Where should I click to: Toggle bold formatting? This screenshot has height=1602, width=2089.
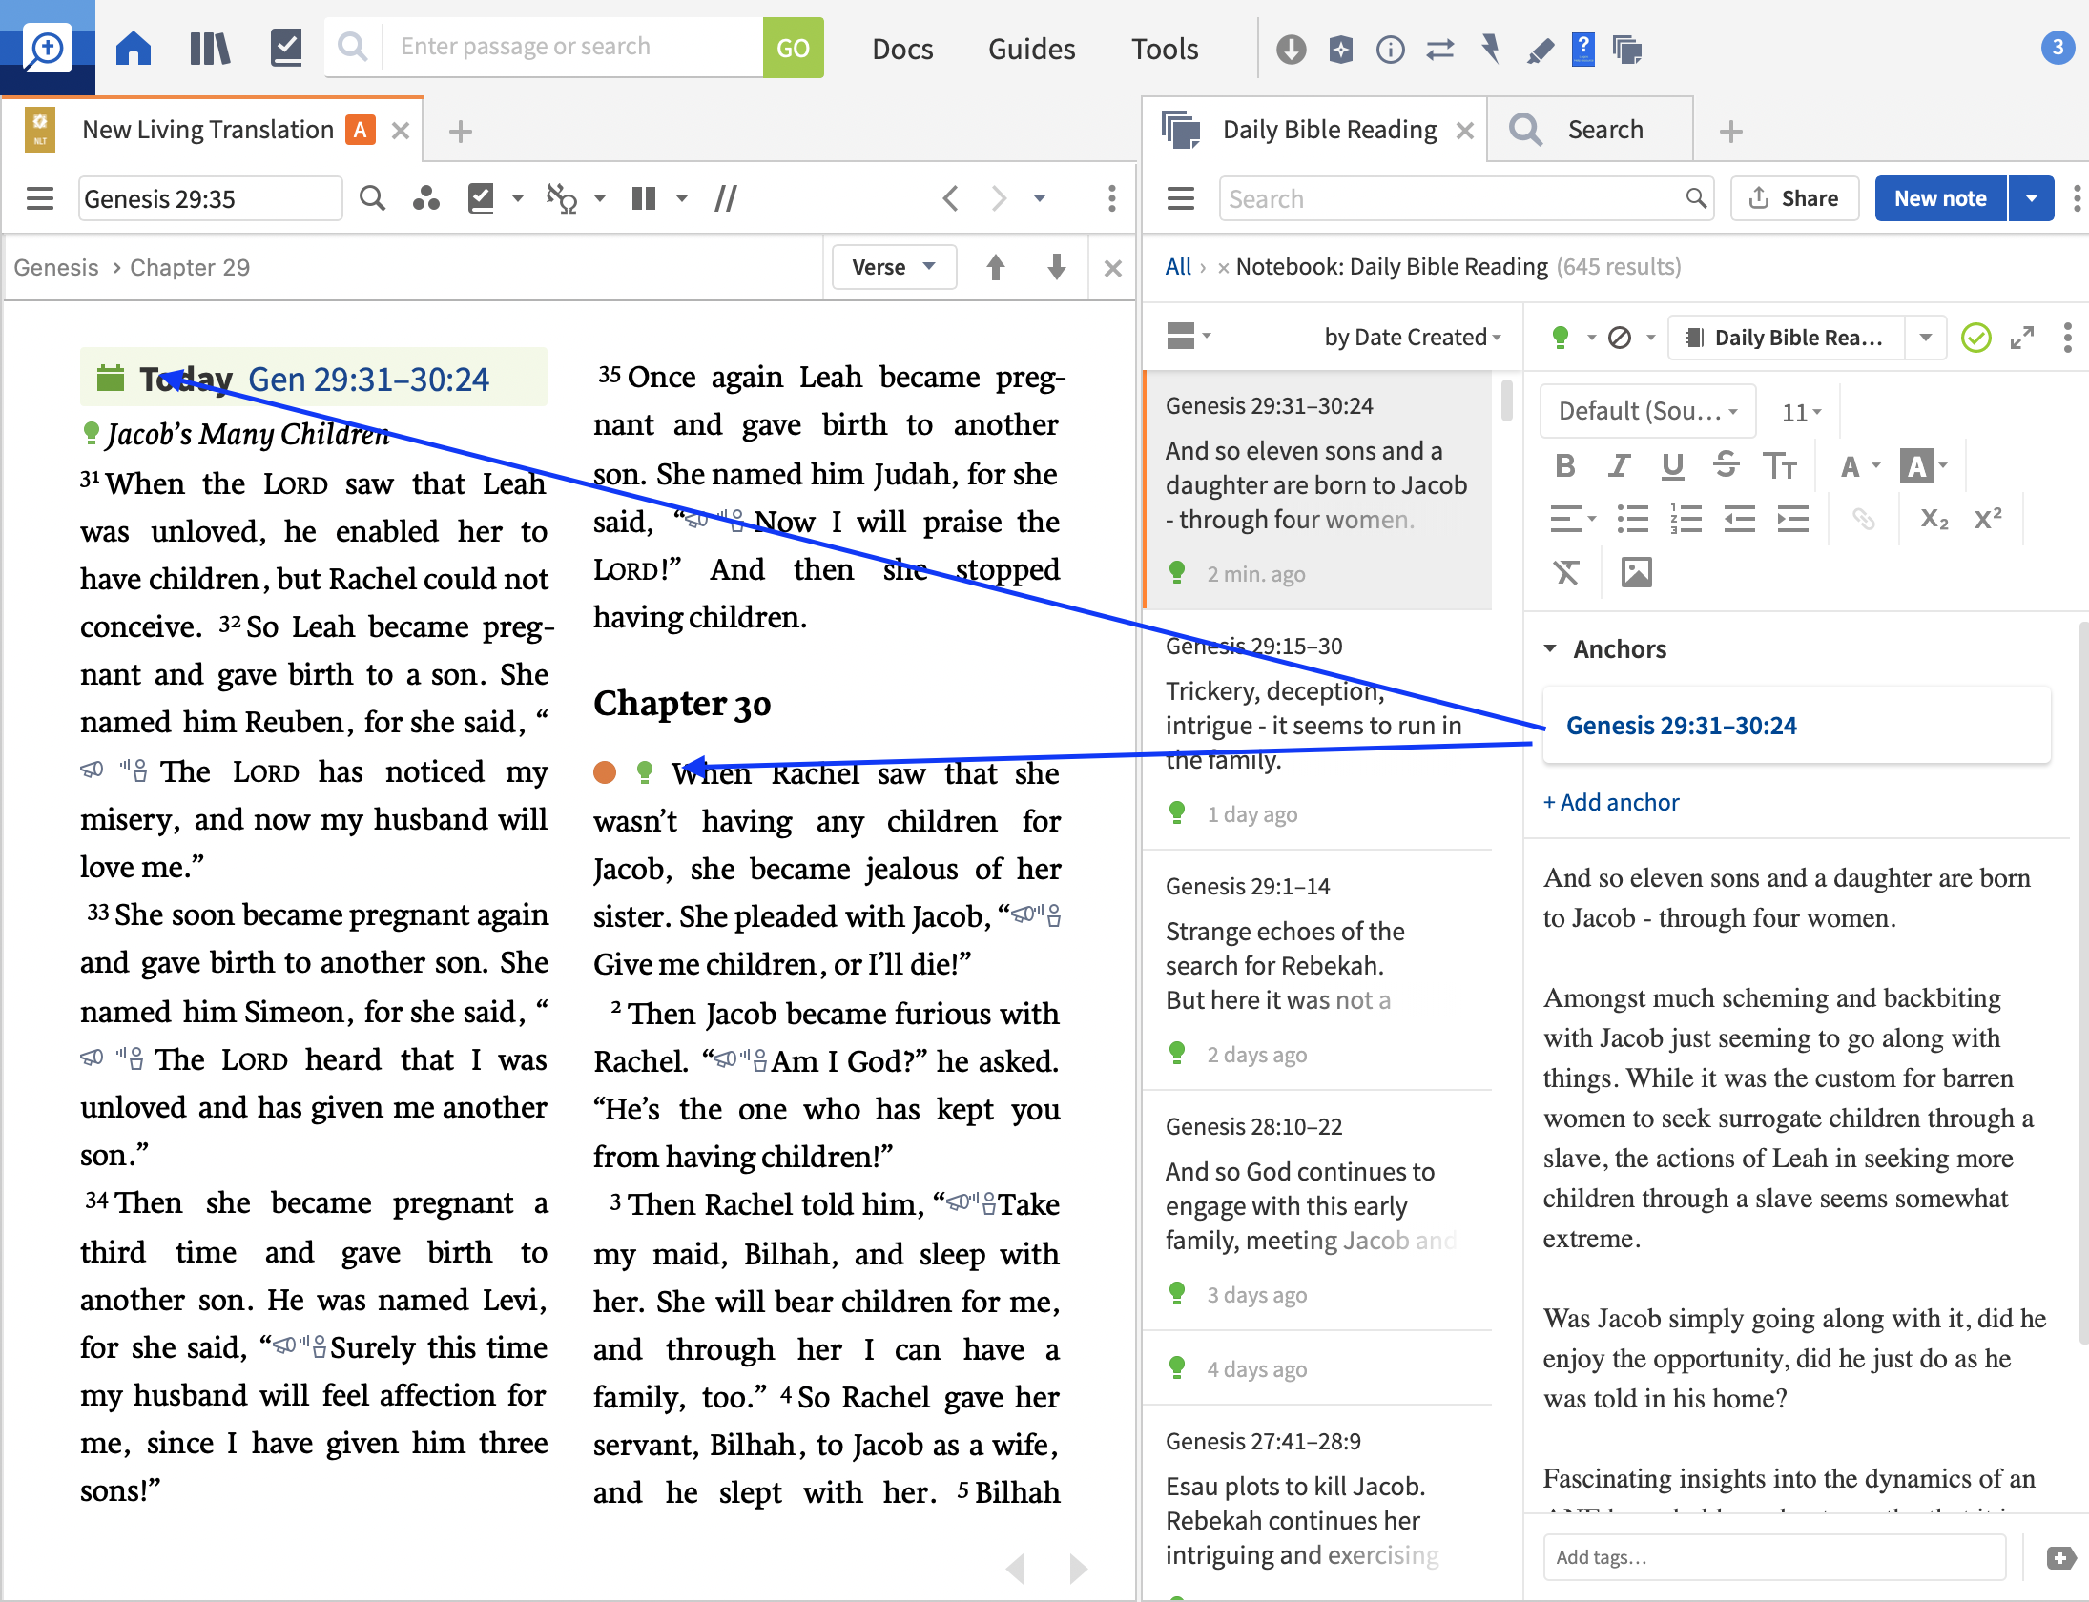[x=1565, y=465]
